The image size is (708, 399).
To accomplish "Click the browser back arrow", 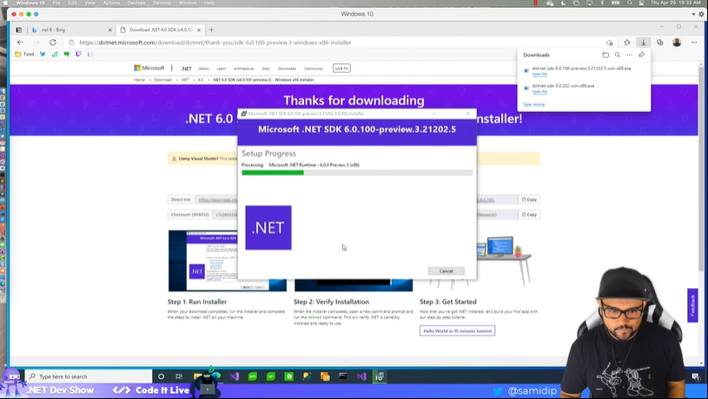I will tap(20, 43).
